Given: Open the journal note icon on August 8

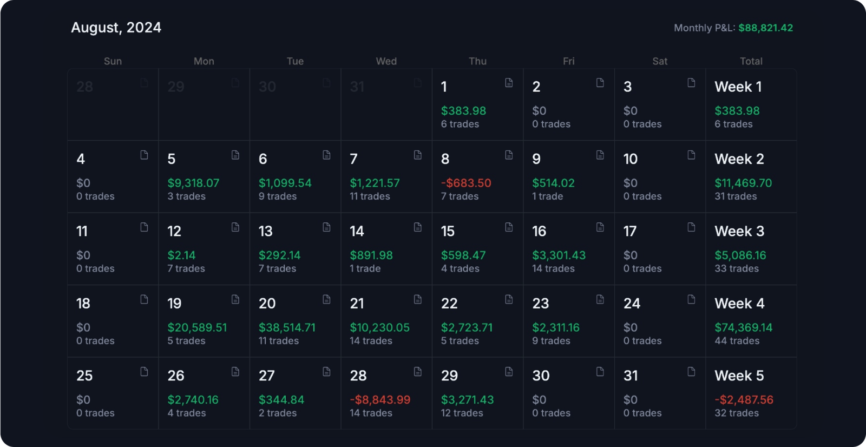Looking at the screenshot, I should 509,155.
